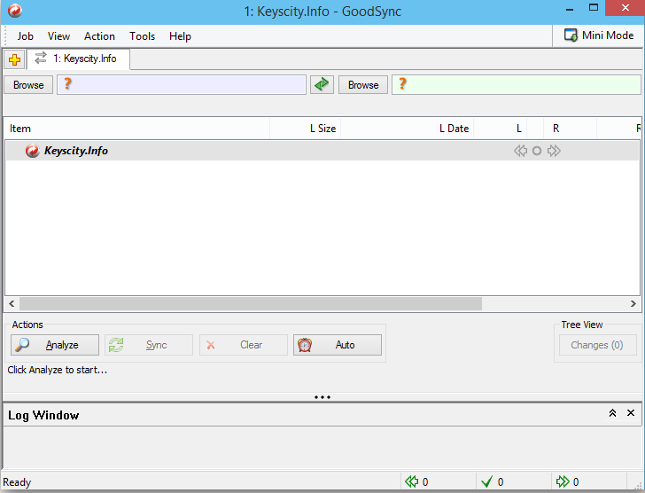Screen dimensions: 645x493
Task: Click the Sync button
Action: coord(149,345)
